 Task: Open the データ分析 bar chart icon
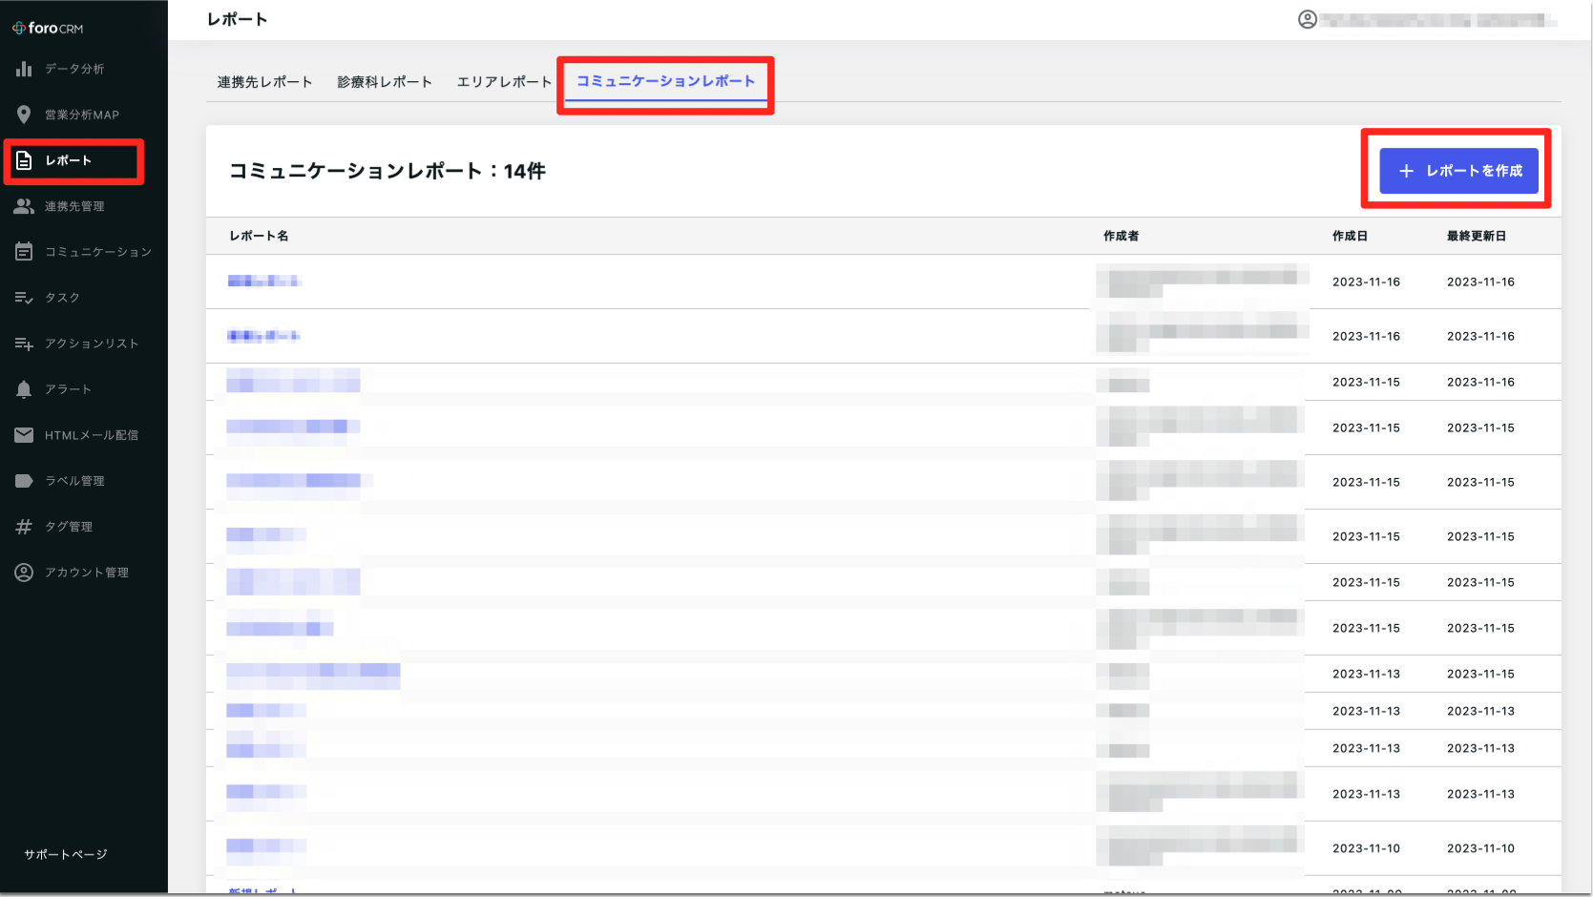24,69
